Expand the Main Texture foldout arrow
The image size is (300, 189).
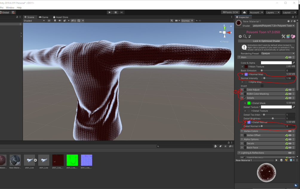242,67
